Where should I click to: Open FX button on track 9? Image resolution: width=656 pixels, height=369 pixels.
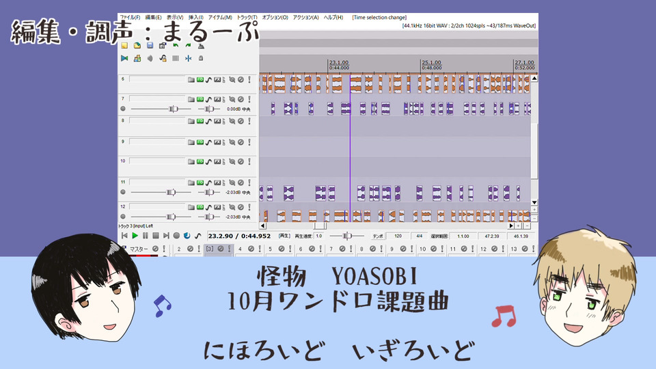coord(217,142)
